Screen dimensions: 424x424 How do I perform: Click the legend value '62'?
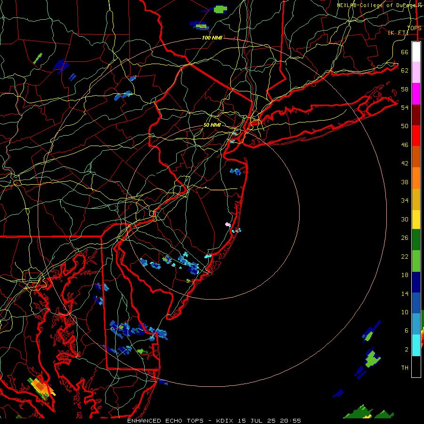(x=405, y=71)
